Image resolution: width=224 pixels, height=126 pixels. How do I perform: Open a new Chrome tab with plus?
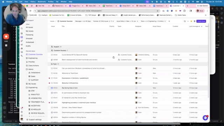pos(188,6)
